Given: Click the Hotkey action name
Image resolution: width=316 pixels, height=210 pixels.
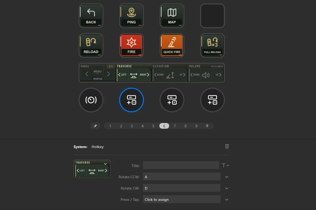Looking at the screenshot, I should point(98,147).
